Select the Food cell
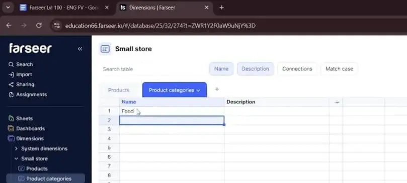This screenshot has height=183, width=407. click(172, 111)
